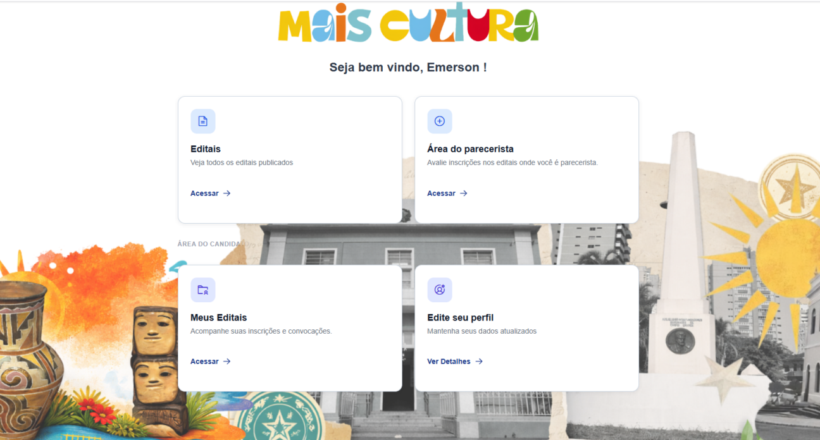Click 'Acompanhe suas inscrições e convocações' text
Viewport: 820px width, 440px height.
[261, 331]
